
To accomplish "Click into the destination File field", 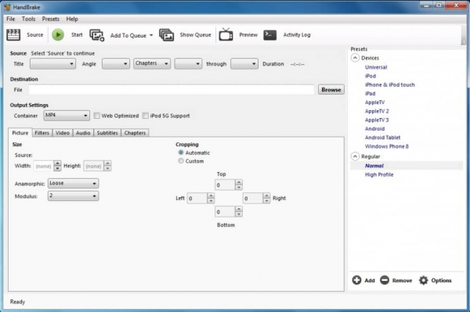I will [172, 89].
